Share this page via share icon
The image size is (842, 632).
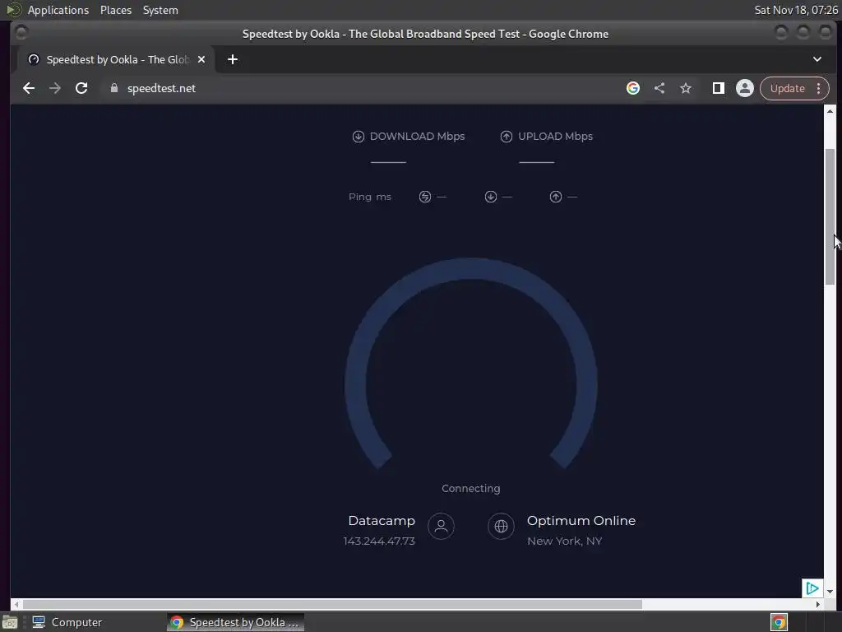point(659,88)
